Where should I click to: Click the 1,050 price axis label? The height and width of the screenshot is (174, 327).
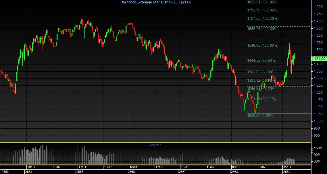click(x=318, y=114)
